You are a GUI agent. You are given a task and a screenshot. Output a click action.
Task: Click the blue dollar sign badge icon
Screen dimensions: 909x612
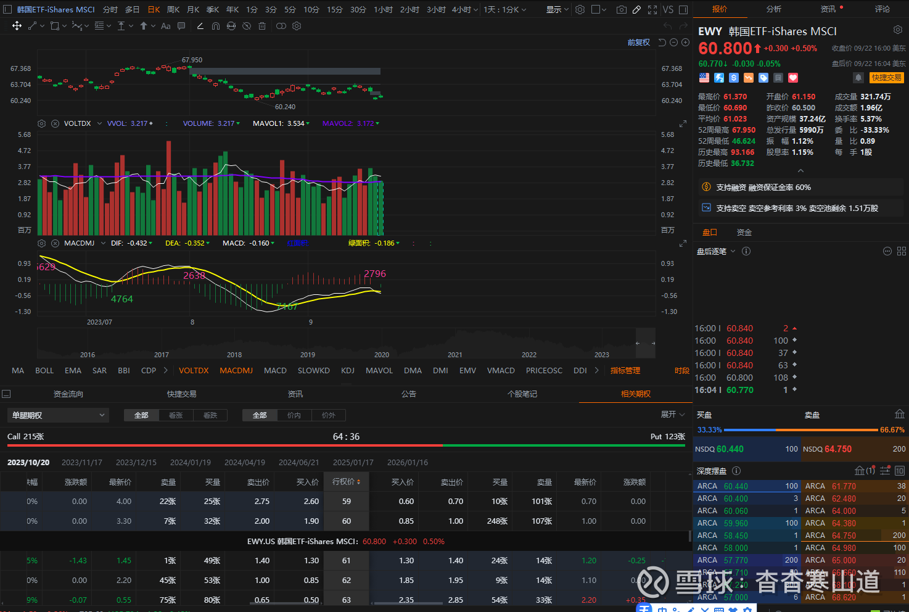click(x=734, y=78)
